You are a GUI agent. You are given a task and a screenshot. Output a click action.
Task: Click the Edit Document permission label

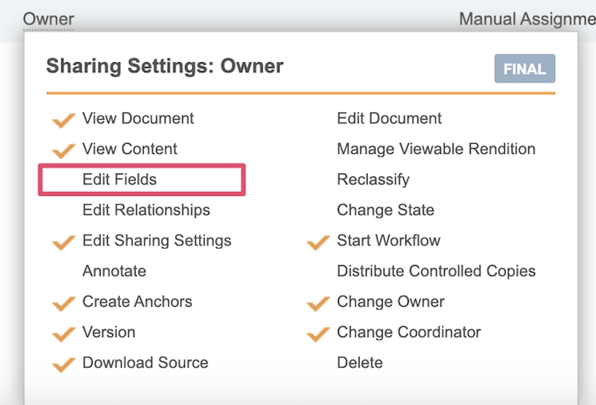pos(389,118)
